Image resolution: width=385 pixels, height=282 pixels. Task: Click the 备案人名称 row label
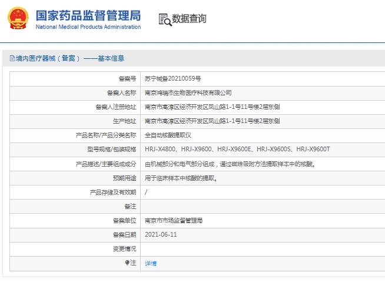tap(121, 93)
